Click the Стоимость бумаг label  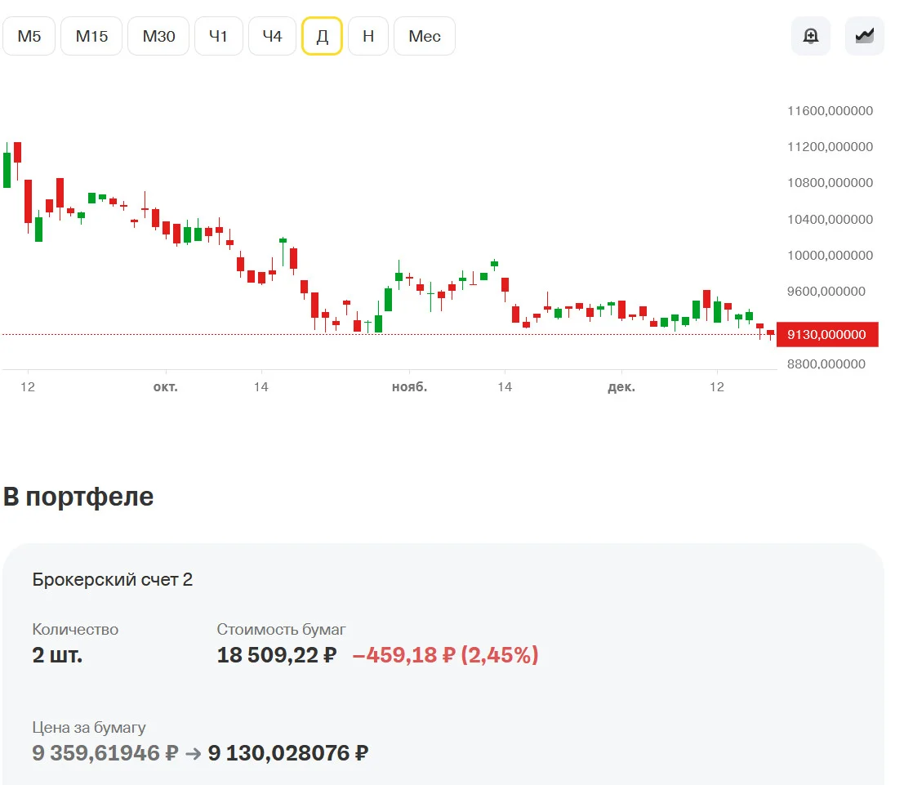pos(282,629)
